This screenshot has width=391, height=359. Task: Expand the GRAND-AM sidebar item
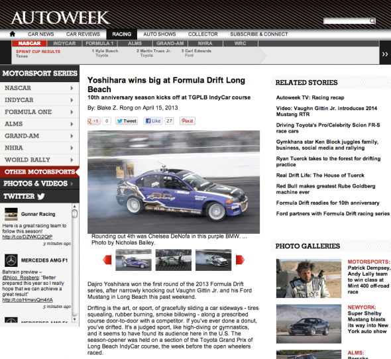tap(39, 136)
